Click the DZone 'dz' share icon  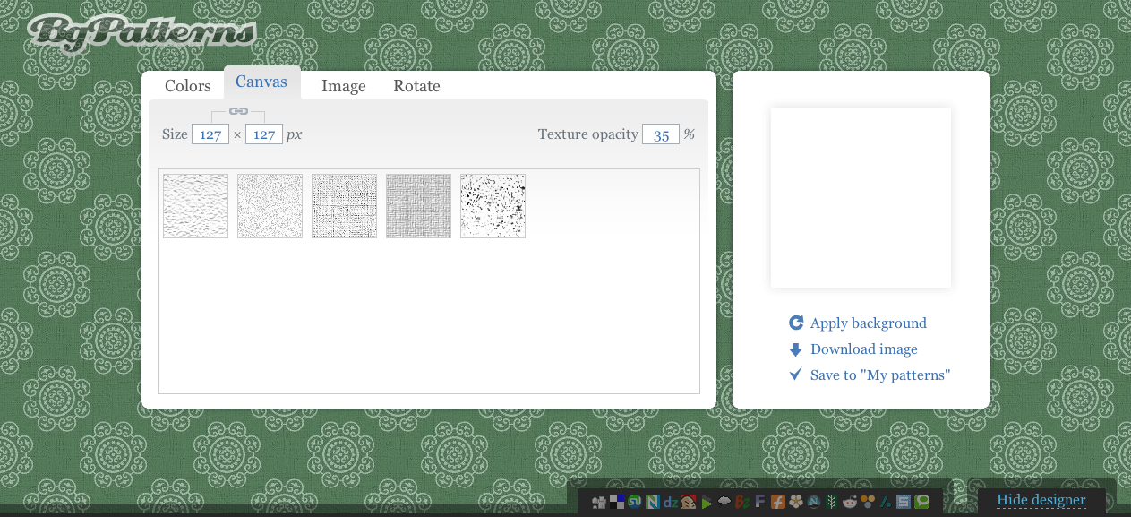coord(671,503)
